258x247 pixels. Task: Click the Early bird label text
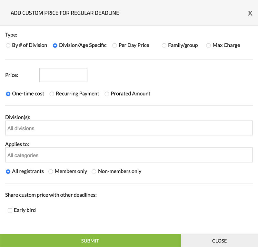tap(25, 210)
